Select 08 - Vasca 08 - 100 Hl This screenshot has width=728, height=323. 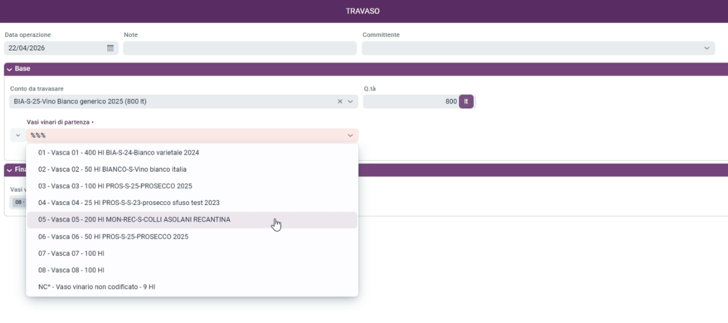click(x=192, y=270)
